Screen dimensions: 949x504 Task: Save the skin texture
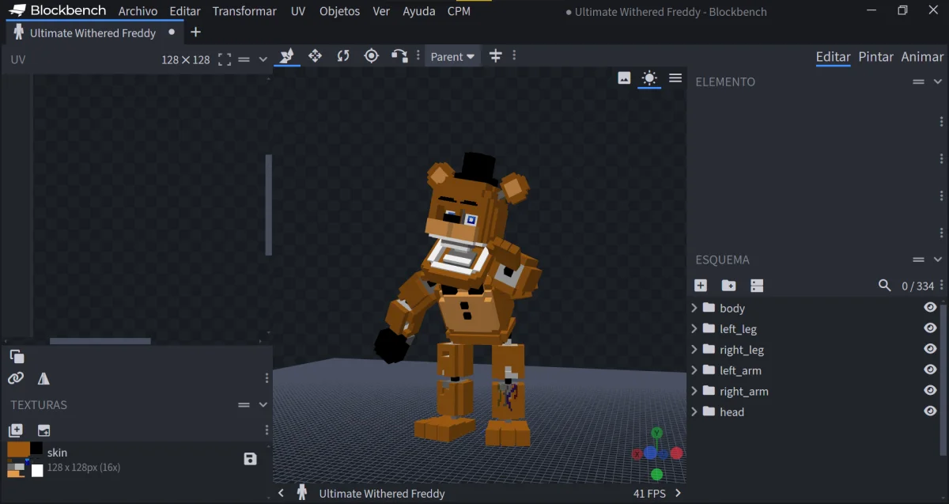(x=251, y=459)
